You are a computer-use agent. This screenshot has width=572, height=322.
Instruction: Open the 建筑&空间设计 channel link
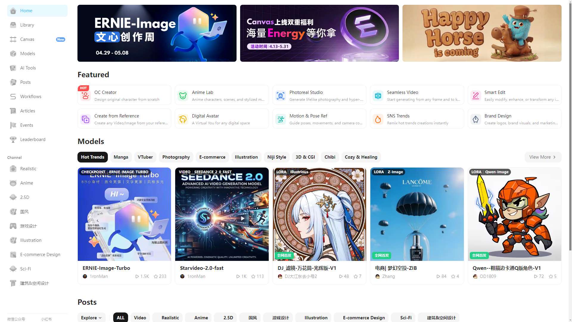tap(37, 283)
